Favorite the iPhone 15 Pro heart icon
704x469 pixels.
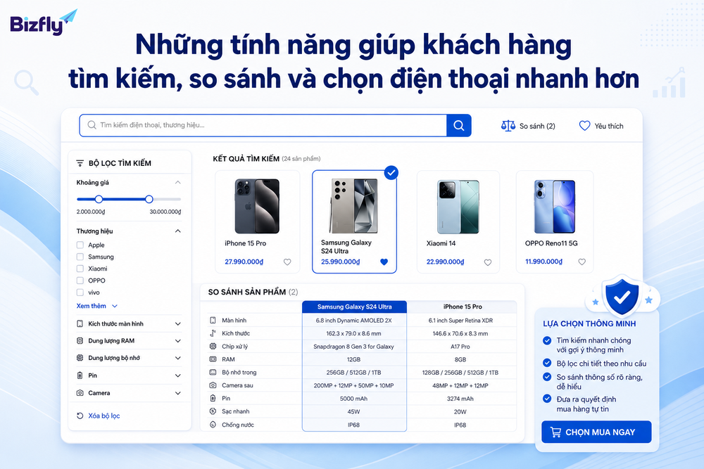[x=287, y=262]
